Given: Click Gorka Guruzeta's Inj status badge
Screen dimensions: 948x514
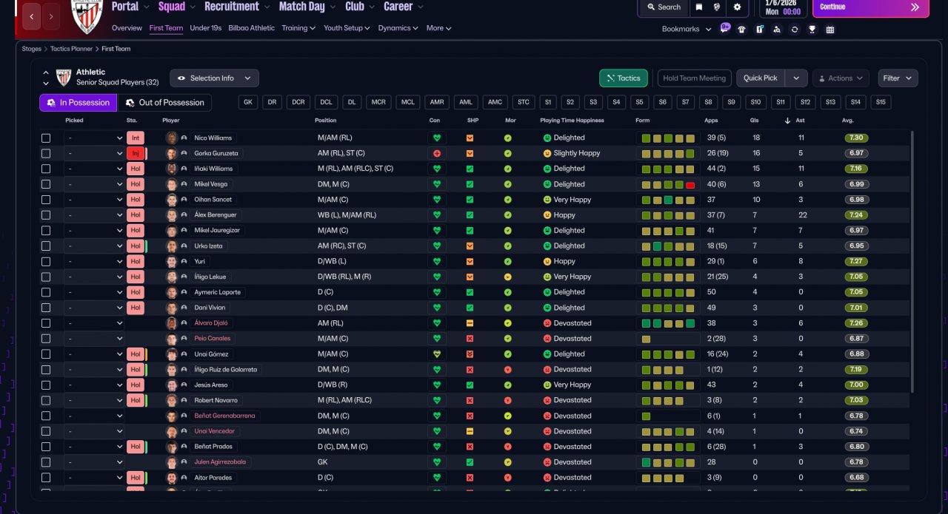Looking at the screenshot, I should pos(135,154).
